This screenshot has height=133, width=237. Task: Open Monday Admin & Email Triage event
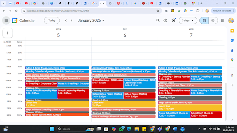pos(57,68)
